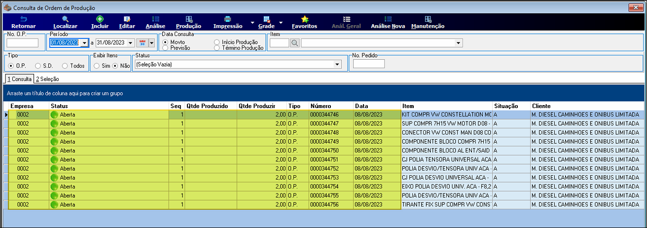647x228 pixels.
Task: Select the cell EIXO POLIA DESVIO UNIV. ACA
Action: 446,187
